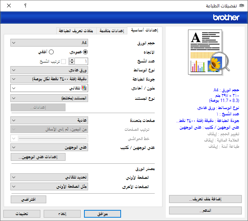Increase the number of copies with up arrow
This screenshot has width=248, height=221.
coord(72,59)
